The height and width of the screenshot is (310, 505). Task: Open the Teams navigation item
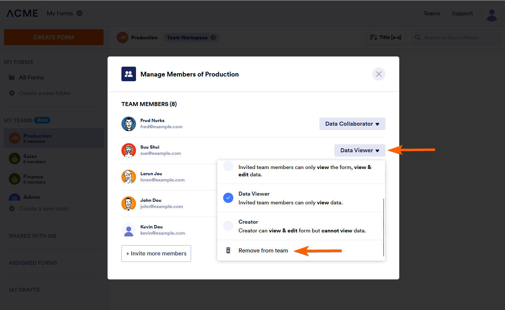432,13
